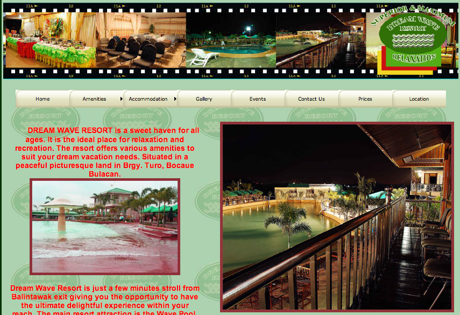Click the balcony railing photo in filmstrip

coord(321,40)
